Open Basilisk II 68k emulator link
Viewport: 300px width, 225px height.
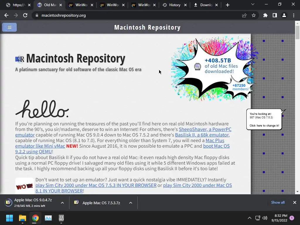(202, 135)
